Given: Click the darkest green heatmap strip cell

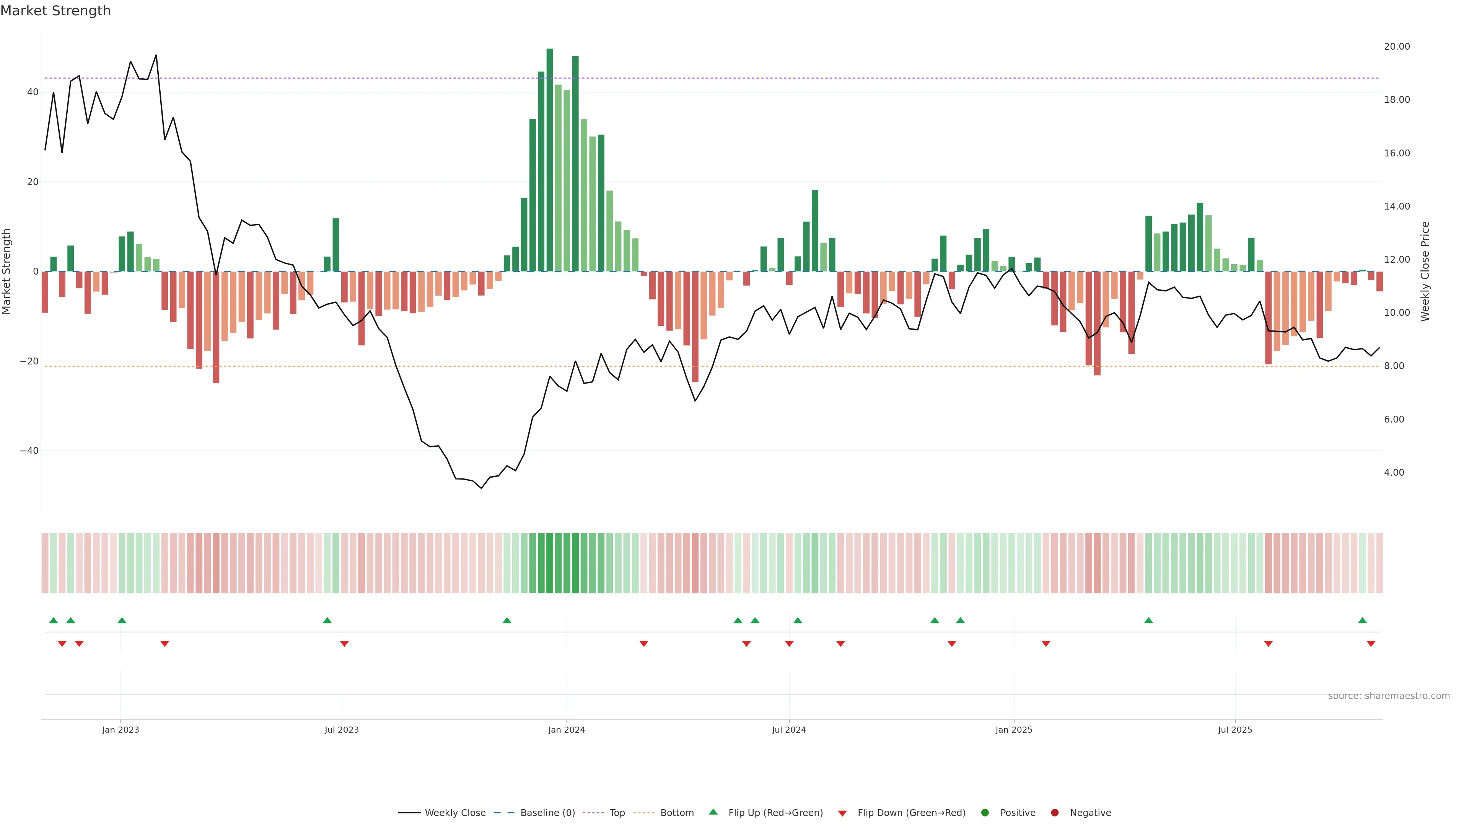Looking at the screenshot, I should click(x=550, y=563).
